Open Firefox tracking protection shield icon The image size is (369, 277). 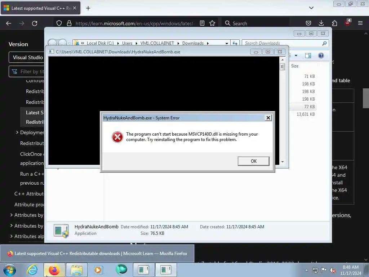[x=59, y=23]
